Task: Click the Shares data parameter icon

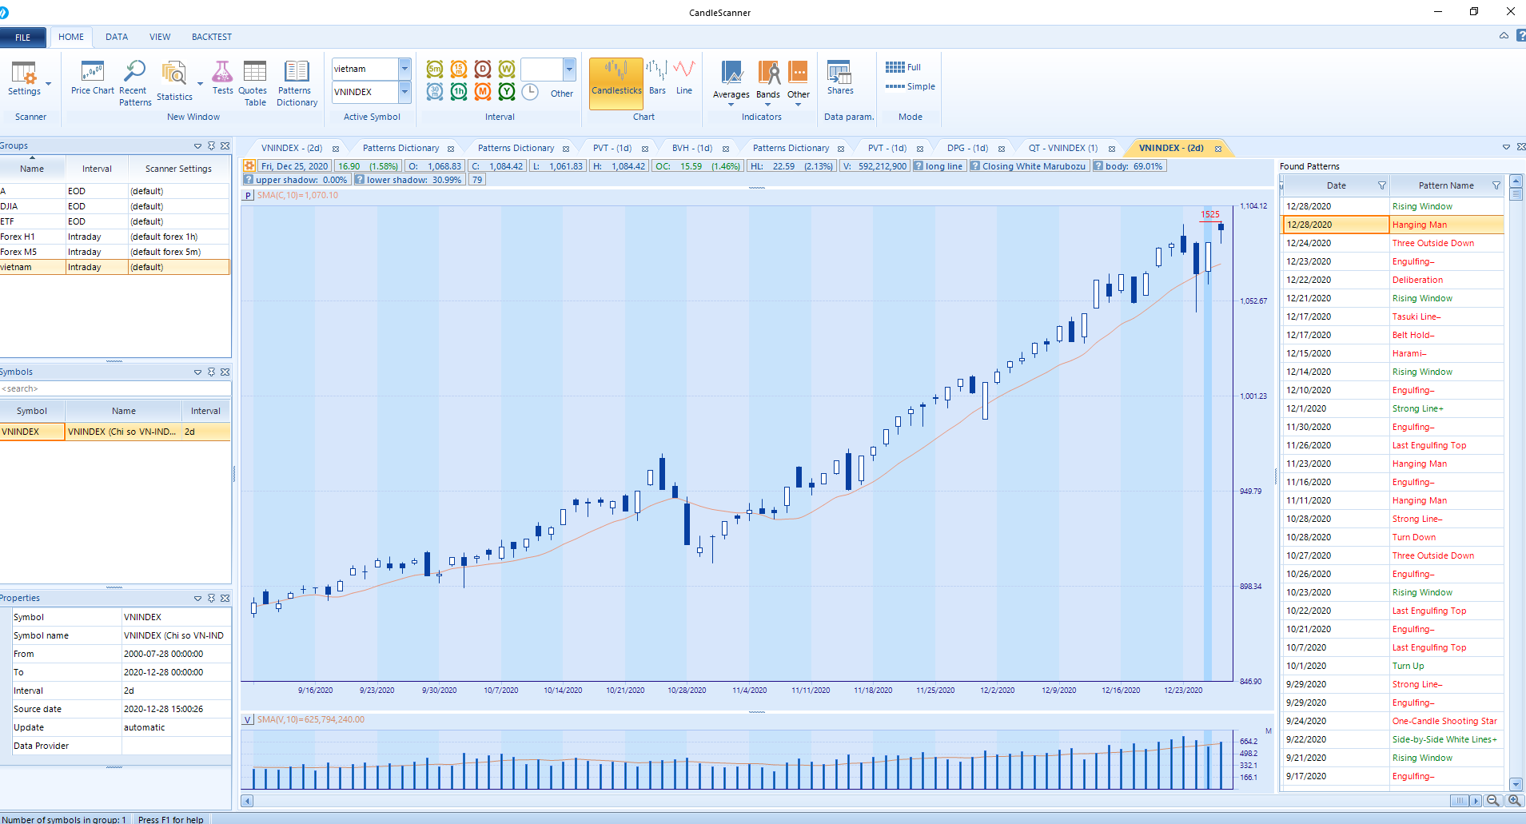Action: pyautogui.click(x=839, y=78)
